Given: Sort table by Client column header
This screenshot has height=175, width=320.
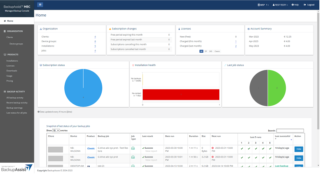Looking at the screenshot, I should tap(58, 139).
